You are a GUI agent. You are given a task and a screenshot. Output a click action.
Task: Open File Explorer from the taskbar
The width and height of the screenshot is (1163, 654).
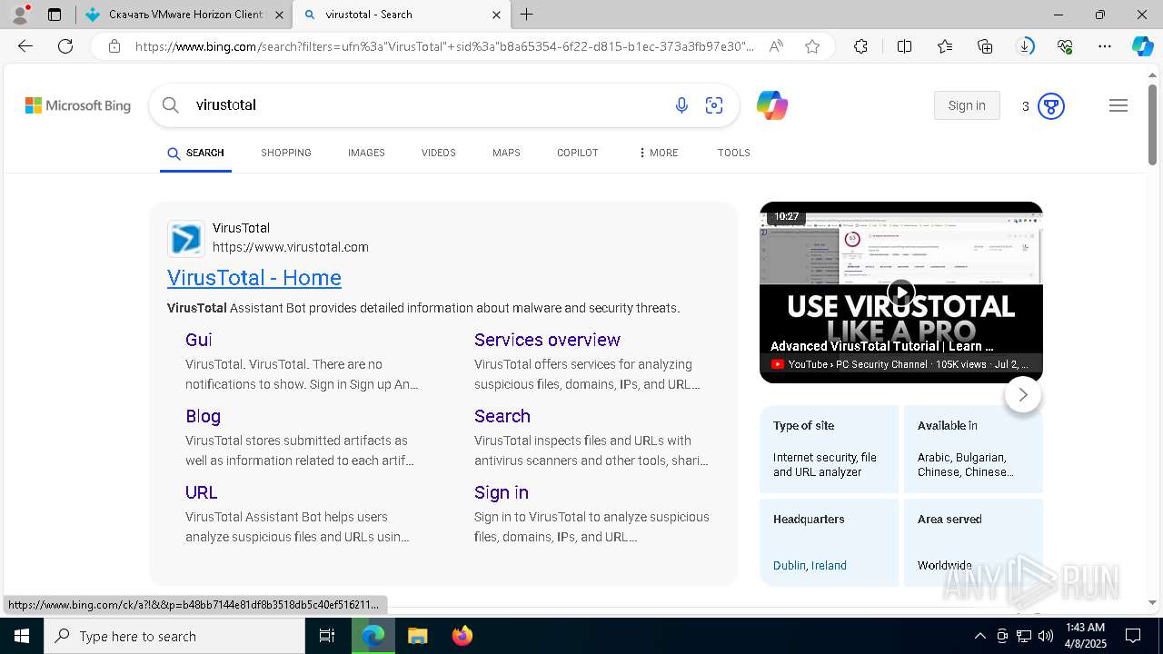point(417,636)
